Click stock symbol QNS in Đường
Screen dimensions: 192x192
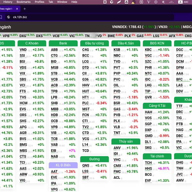tap(86, 165)
